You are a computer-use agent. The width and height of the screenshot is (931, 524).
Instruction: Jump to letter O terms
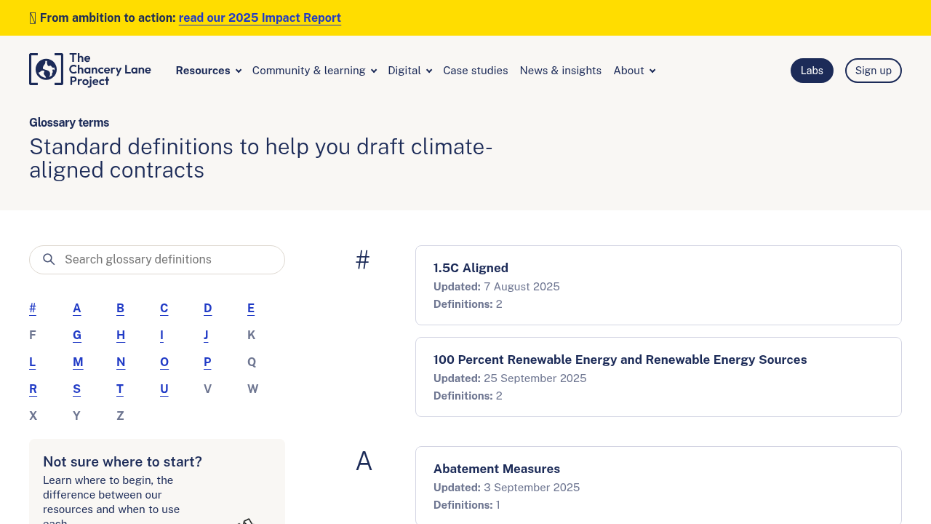point(164,362)
